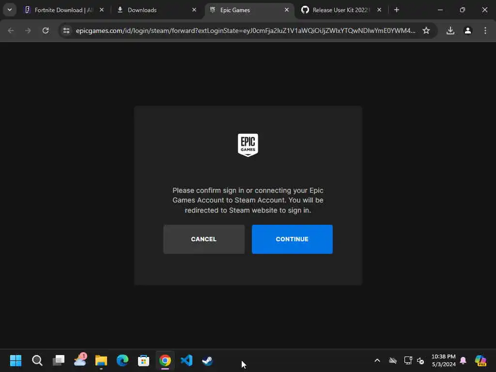Go forward to next page

pos(28,31)
